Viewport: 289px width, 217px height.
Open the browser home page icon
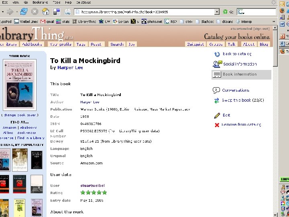click(45, 12)
